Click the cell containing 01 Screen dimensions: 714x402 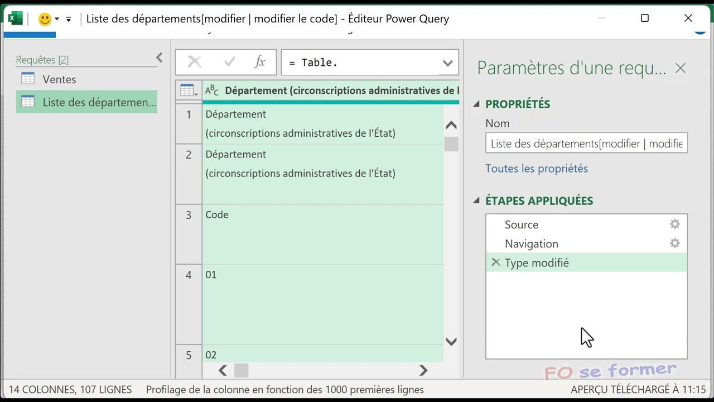(323, 304)
